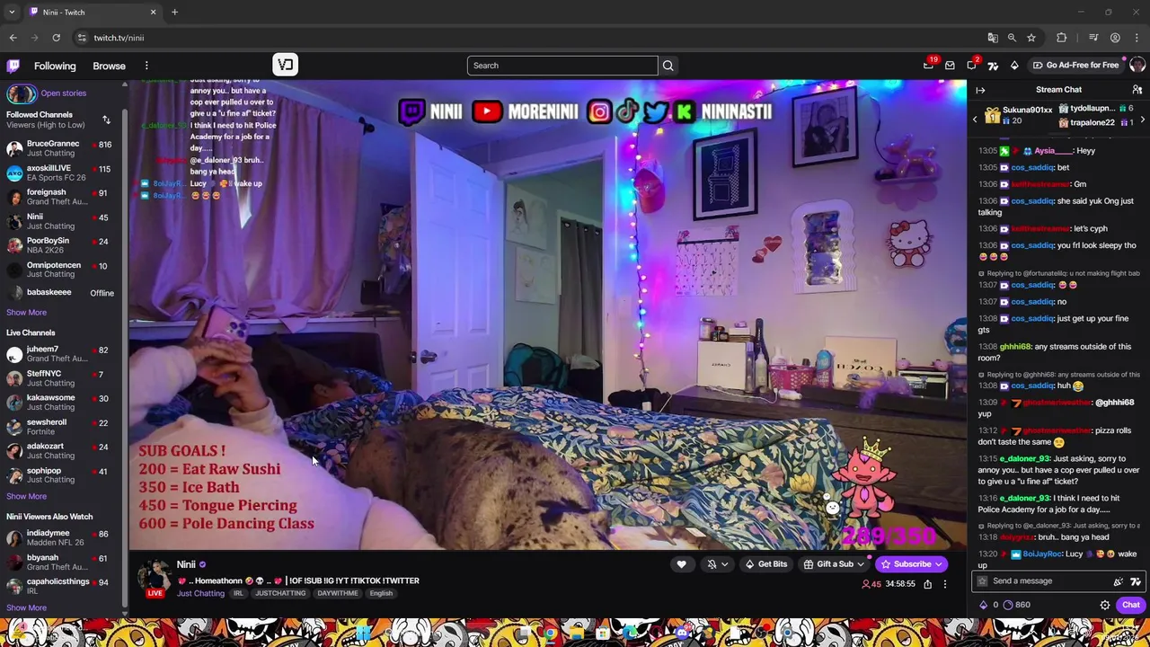Screen dimensions: 1150x647
Task: Show more followed channels link
Action: pyautogui.click(x=26, y=313)
